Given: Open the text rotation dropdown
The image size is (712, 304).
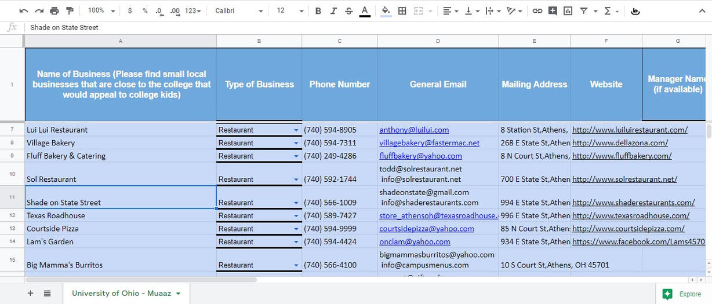Looking at the screenshot, I should coord(514,10).
